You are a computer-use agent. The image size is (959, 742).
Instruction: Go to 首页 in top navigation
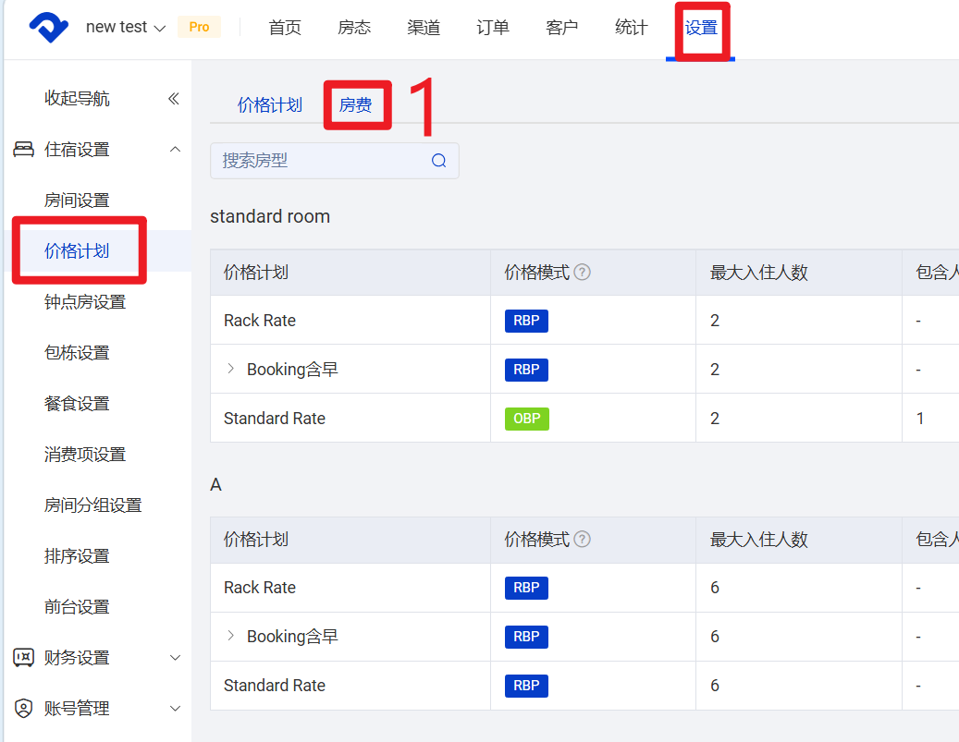click(285, 28)
